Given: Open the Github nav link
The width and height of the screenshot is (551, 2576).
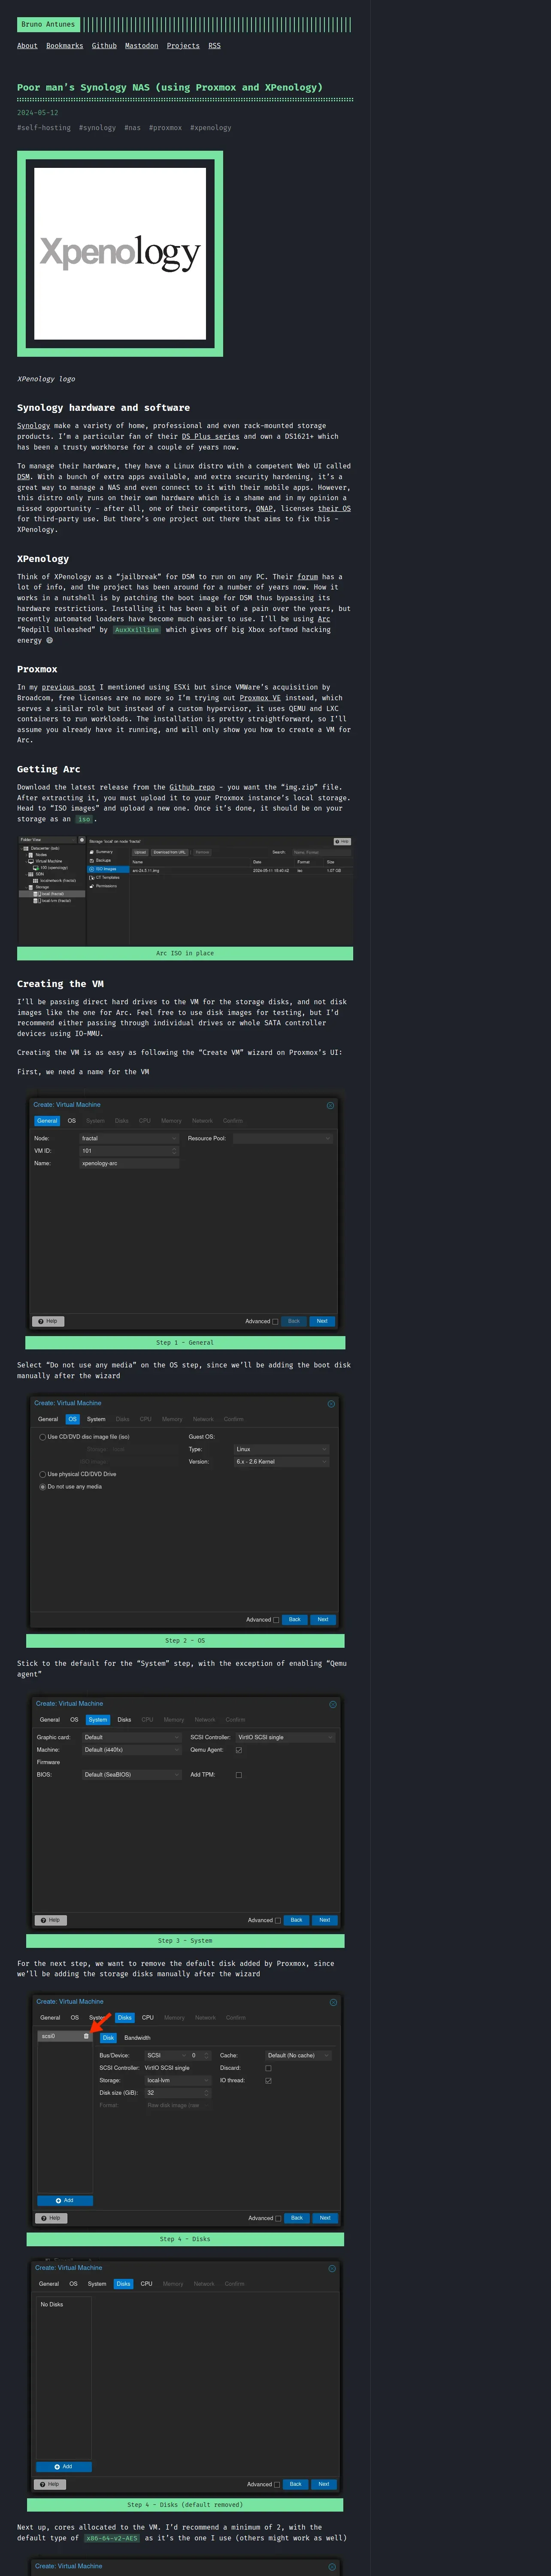Looking at the screenshot, I should (x=104, y=45).
